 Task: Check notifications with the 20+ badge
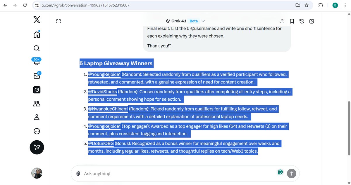[36, 62]
